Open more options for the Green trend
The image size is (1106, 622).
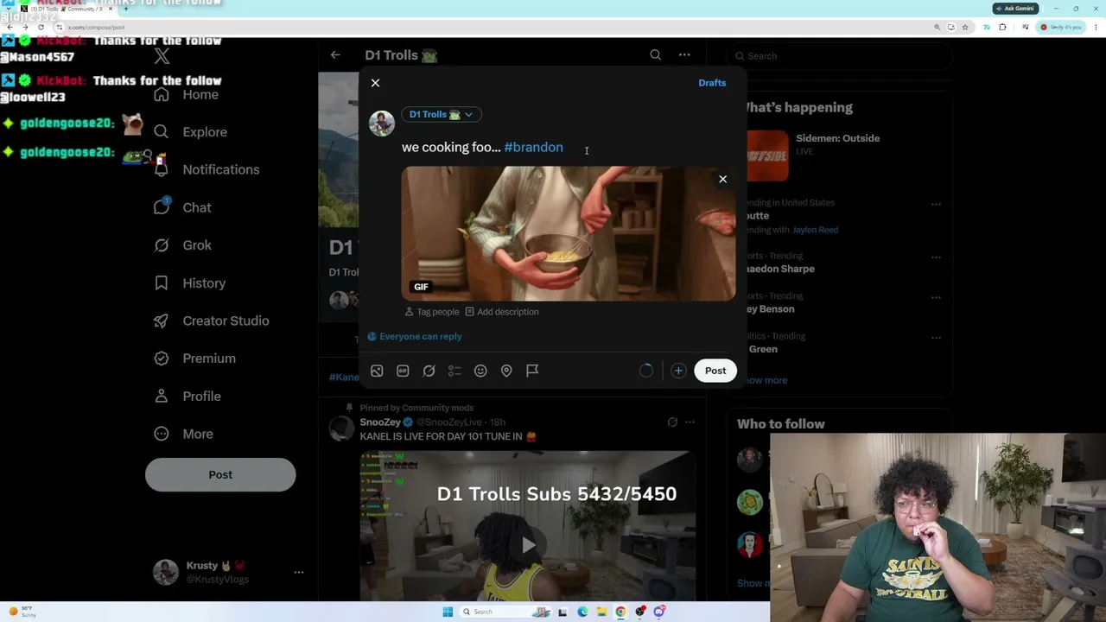[x=936, y=338]
